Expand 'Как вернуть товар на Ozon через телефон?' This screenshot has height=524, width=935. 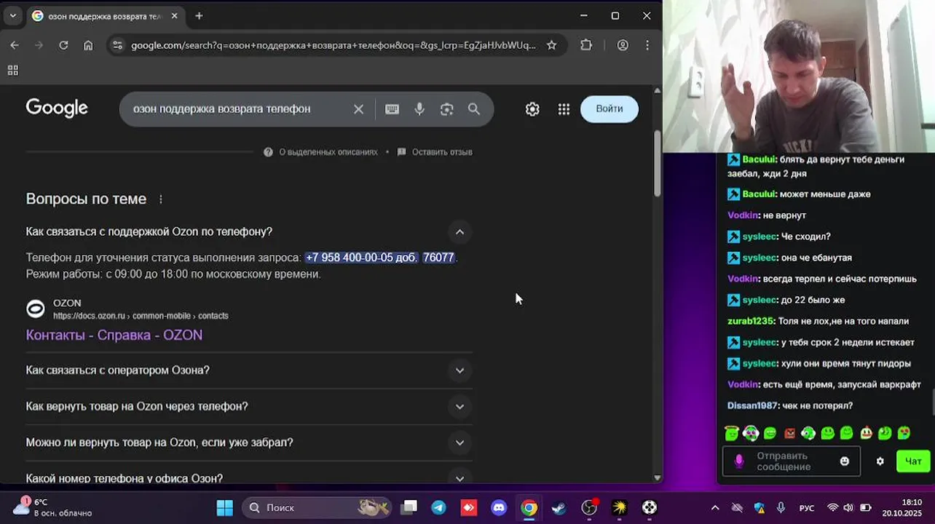(459, 407)
